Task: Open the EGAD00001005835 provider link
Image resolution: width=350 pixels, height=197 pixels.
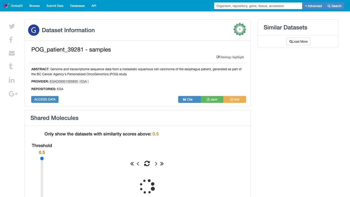Action: pyautogui.click(x=64, y=81)
